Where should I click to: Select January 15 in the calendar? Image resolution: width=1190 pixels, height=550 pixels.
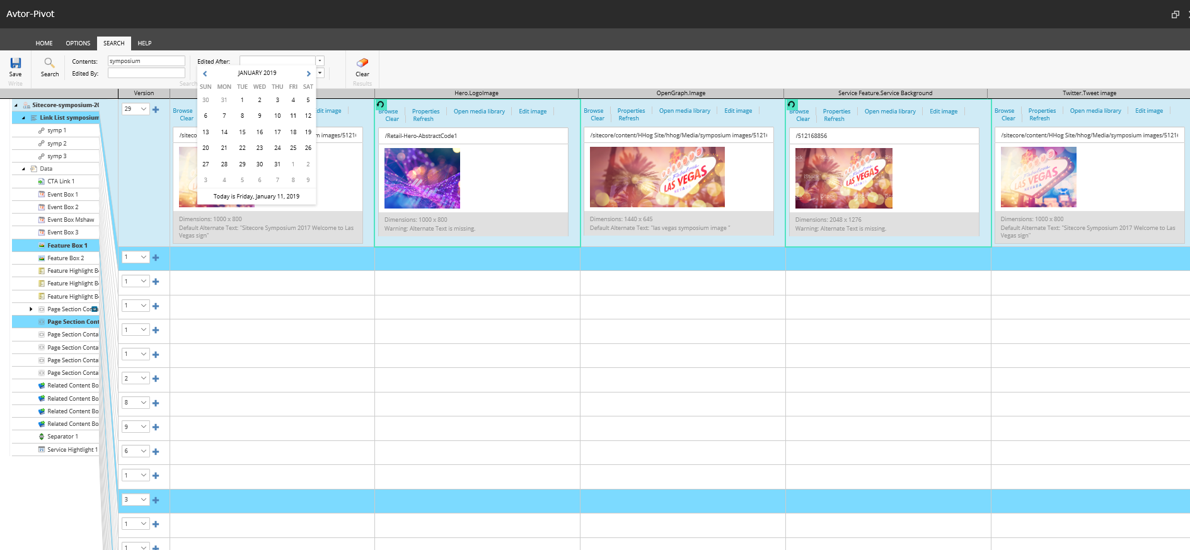[242, 132]
